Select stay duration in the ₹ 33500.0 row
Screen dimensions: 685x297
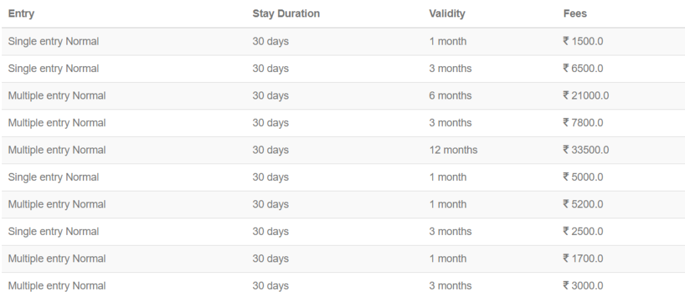pos(270,150)
